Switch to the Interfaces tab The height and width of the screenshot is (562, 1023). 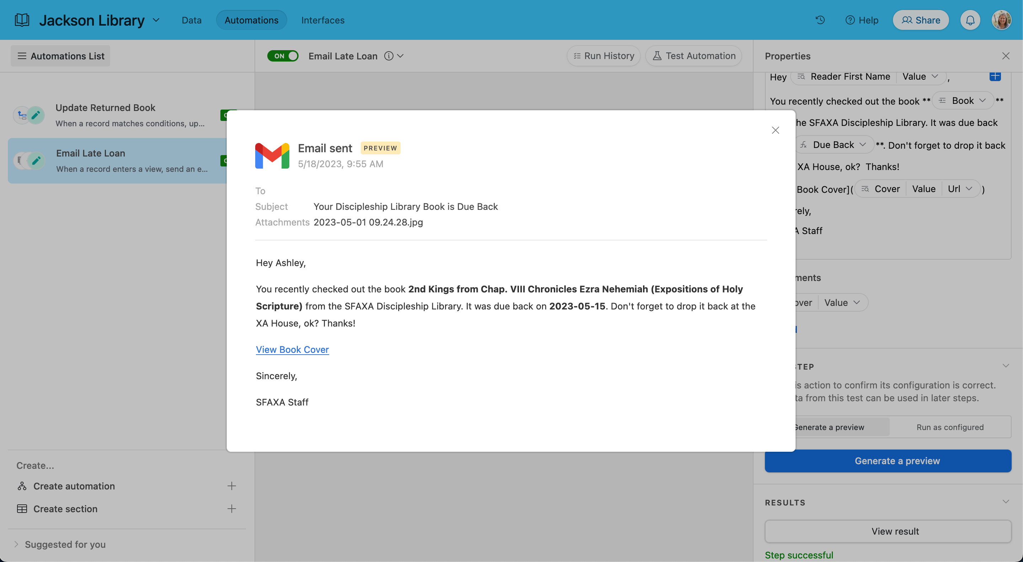pos(322,20)
